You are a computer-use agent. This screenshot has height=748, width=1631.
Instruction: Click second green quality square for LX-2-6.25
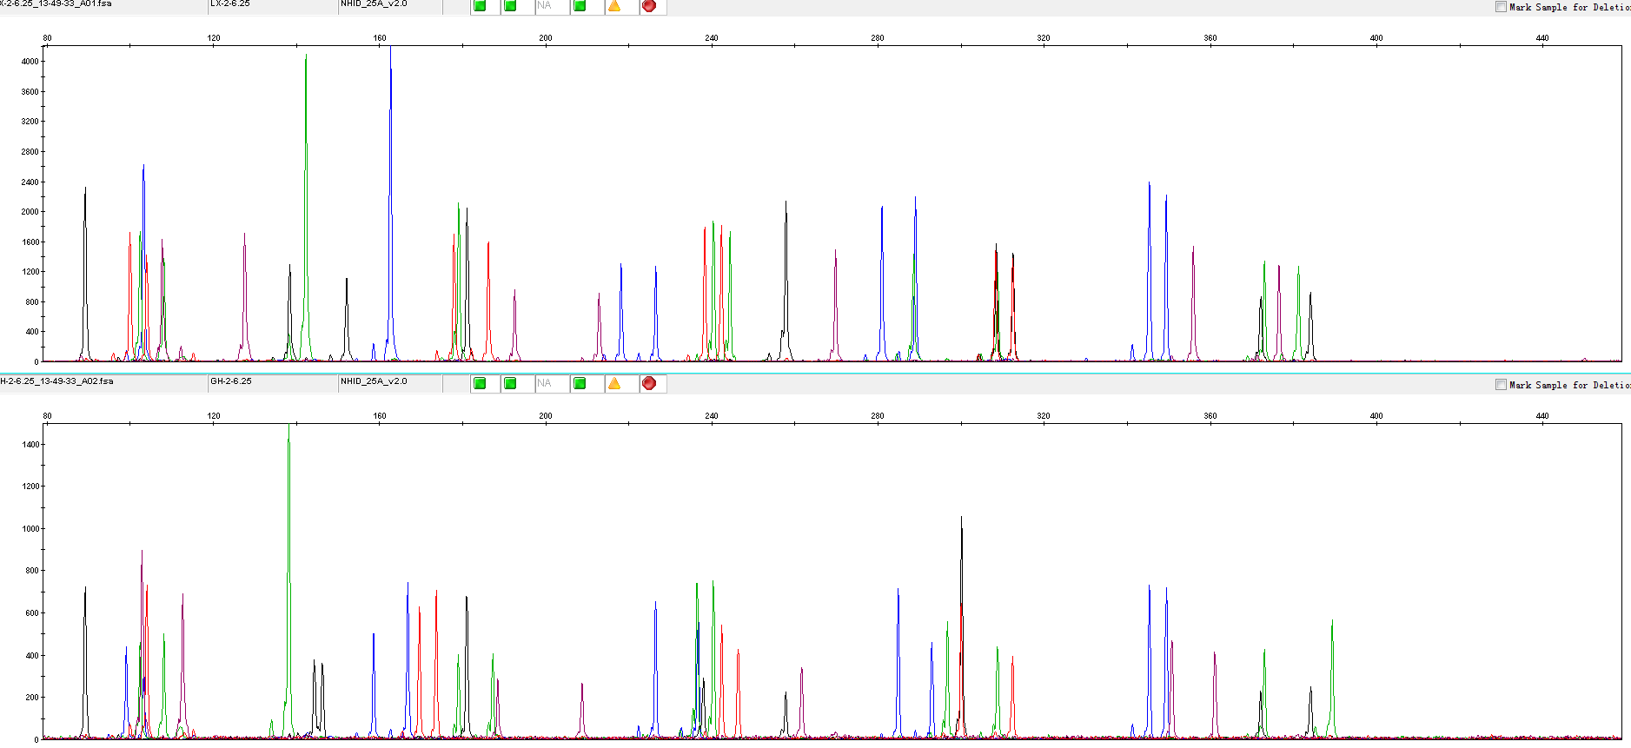pyautogui.click(x=510, y=6)
